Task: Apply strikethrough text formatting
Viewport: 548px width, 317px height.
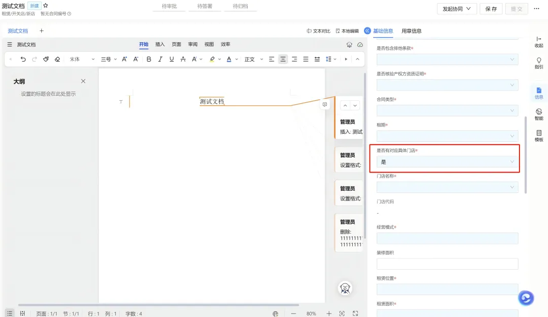Action: coord(183,60)
